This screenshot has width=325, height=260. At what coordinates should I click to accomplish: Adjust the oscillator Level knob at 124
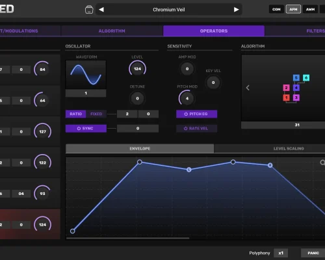137,69
